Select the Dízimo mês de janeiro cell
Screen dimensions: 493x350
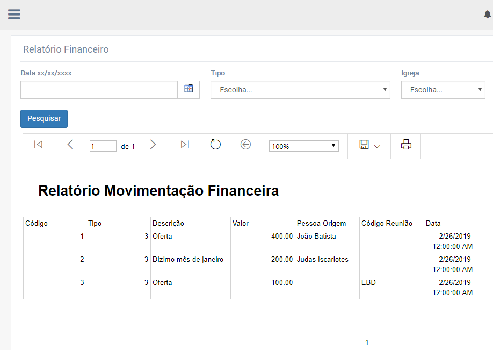tap(188, 260)
